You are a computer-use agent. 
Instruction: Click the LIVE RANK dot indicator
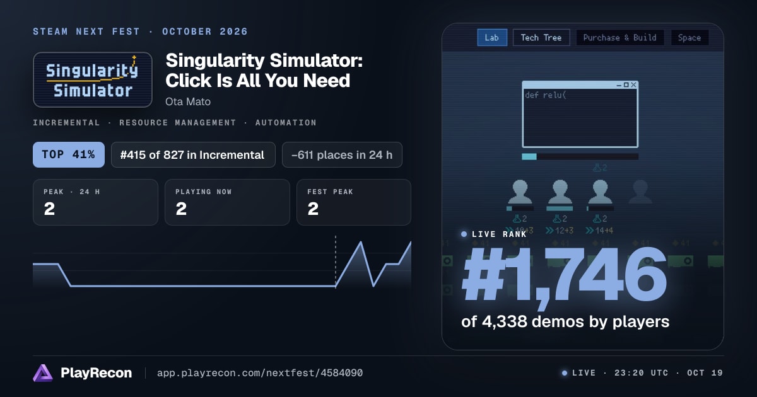click(464, 234)
